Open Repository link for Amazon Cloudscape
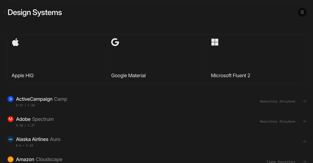This screenshot has height=163, width=313. [287, 161]
